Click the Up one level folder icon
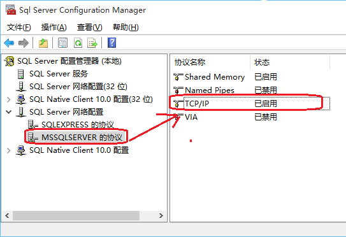This screenshot has height=237, width=346. point(43,43)
